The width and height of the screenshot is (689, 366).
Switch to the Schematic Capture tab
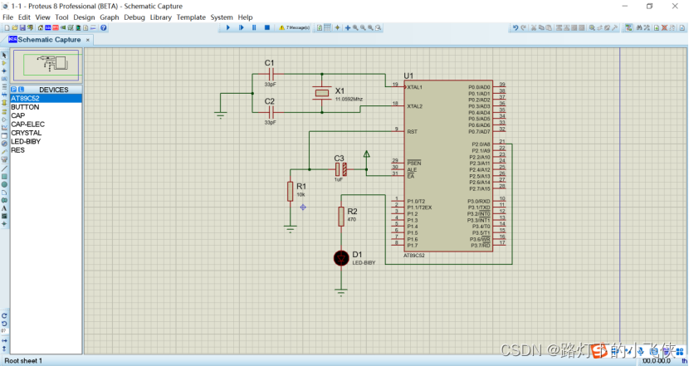[x=49, y=40]
